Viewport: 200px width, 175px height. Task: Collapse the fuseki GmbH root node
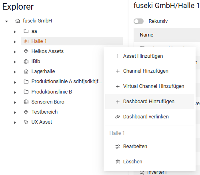(x=6, y=21)
